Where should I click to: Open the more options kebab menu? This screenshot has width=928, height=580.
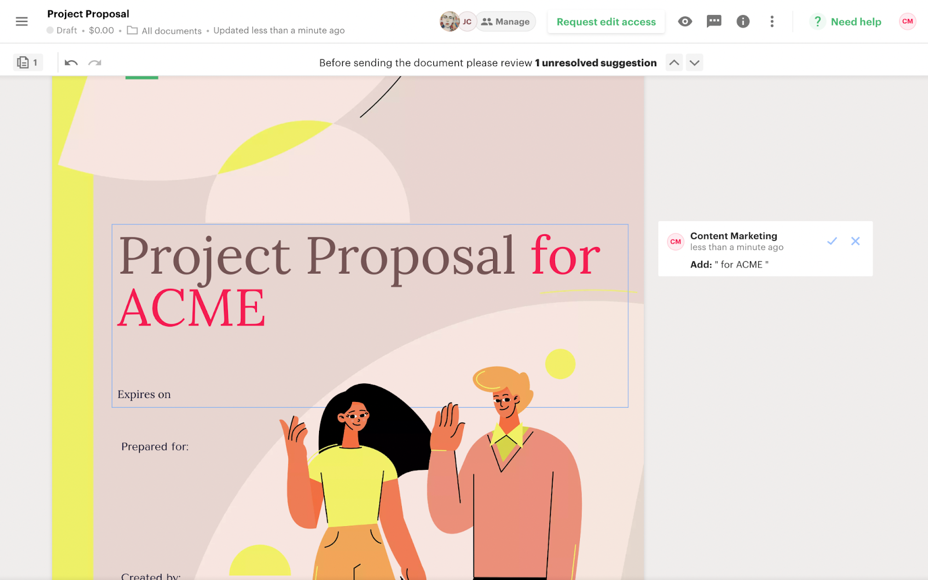(772, 21)
